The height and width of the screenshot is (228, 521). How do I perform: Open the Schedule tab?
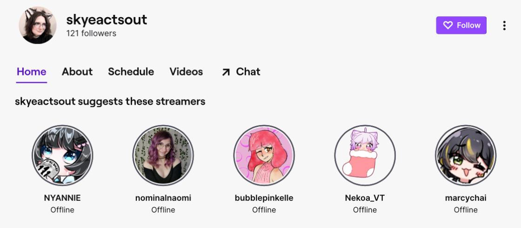point(131,71)
